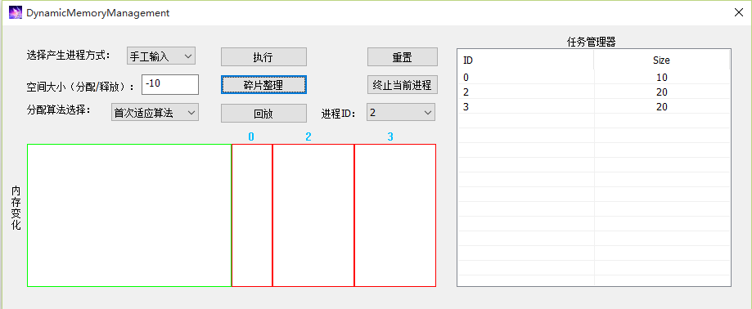This screenshot has width=752, height=309.
Task: Click the 任务管理器 heading
Action: pyautogui.click(x=592, y=42)
